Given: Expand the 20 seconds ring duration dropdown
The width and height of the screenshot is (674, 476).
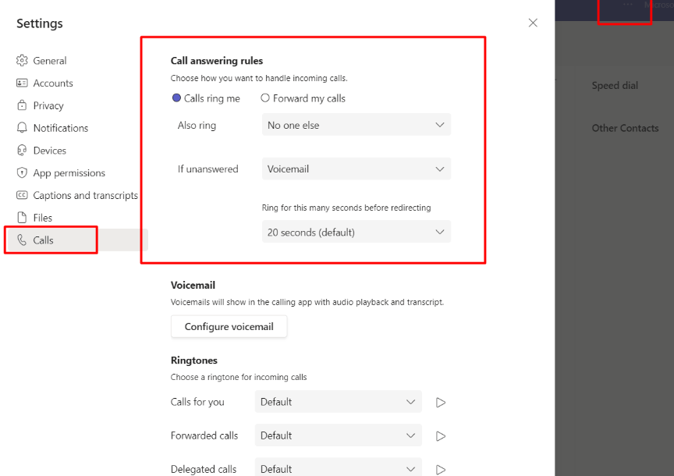Looking at the screenshot, I should pyautogui.click(x=357, y=232).
